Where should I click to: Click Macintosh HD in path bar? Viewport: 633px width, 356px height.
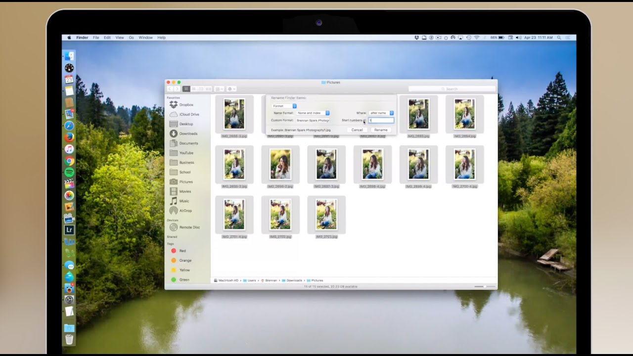coord(226,280)
